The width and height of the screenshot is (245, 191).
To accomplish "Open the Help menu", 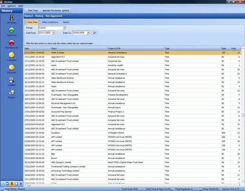I will 20,6.
